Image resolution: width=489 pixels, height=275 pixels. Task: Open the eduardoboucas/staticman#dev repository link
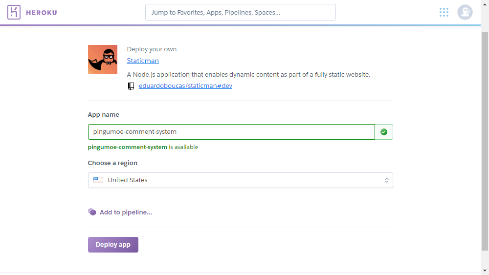pos(185,85)
